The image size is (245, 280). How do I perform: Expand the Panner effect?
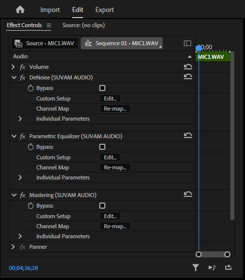[13, 247]
